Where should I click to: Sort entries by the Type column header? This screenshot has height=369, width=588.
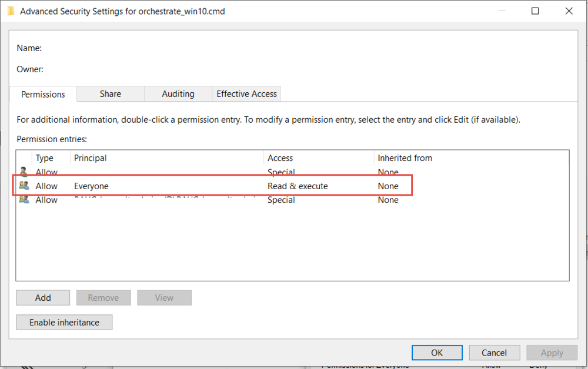[x=45, y=158]
